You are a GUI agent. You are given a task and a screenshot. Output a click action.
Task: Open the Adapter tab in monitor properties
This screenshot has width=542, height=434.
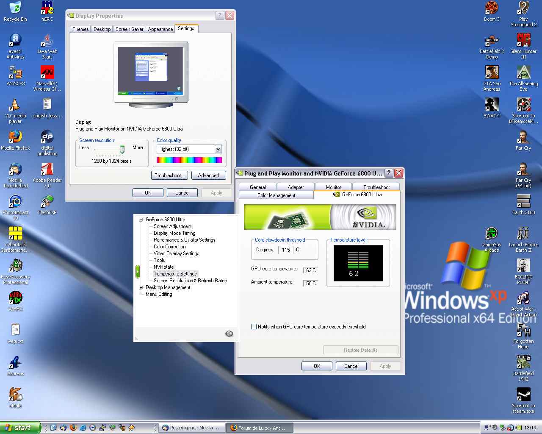tap(296, 187)
